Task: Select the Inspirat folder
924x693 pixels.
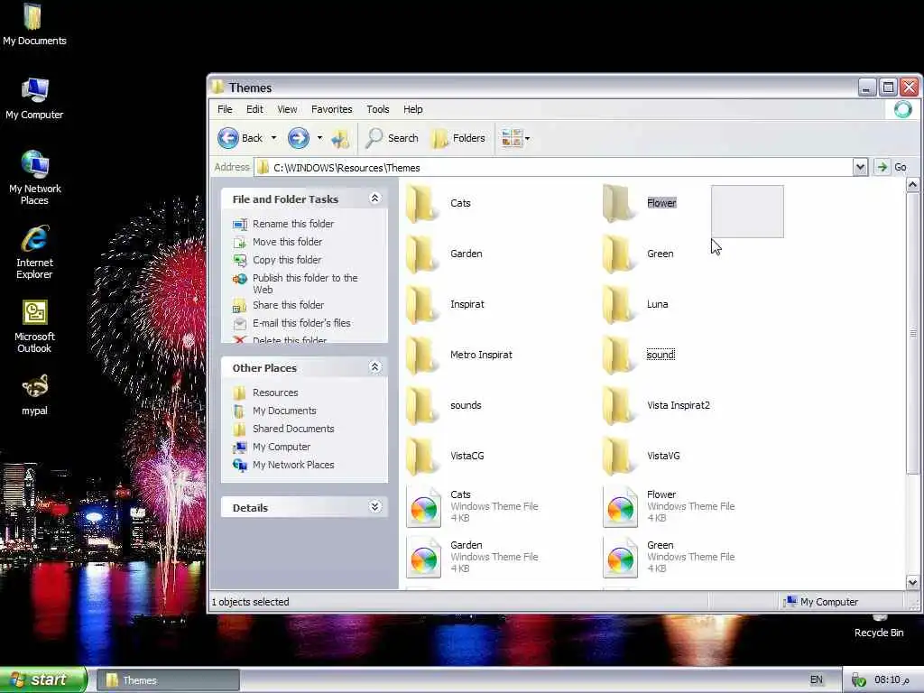Action: (x=446, y=305)
